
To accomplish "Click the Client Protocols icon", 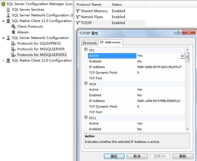I will 14,27.
